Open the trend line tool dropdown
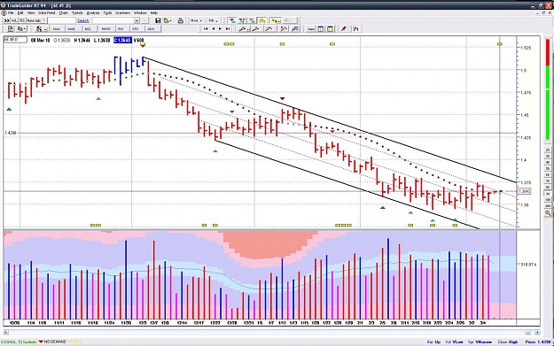 click(244, 29)
